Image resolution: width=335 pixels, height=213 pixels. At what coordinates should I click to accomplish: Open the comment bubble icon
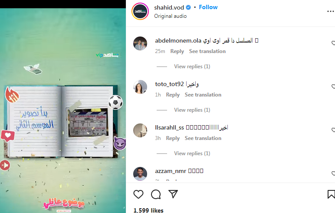[156, 194]
